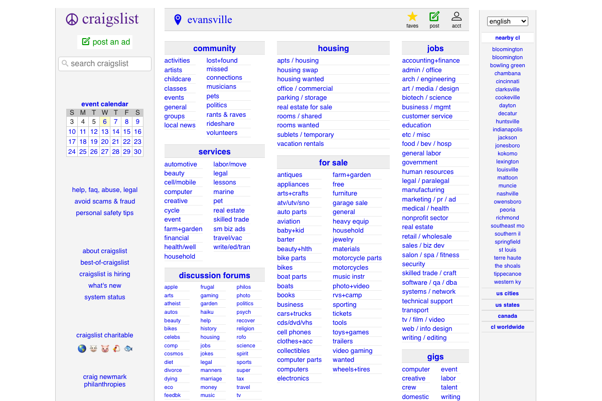
Task: Open the rants & raves link
Action: (226, 114)
